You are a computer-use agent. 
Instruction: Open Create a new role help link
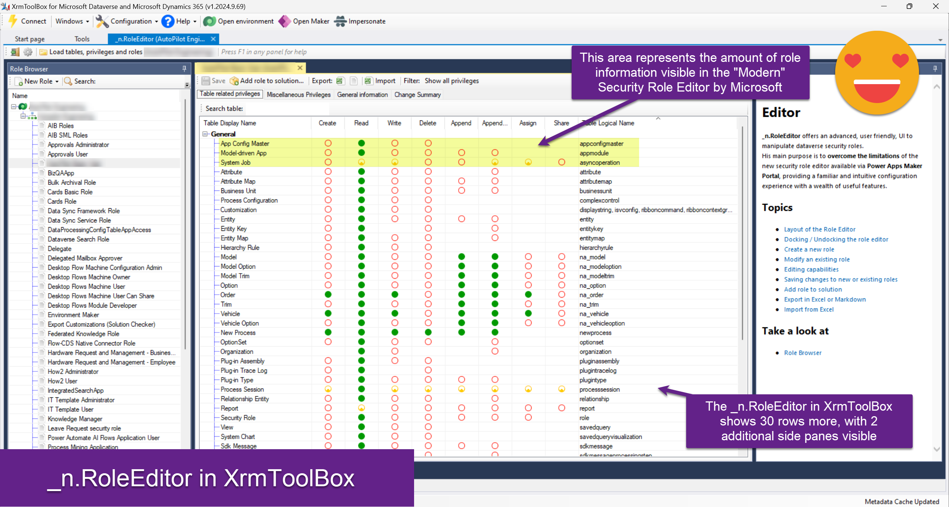809,249
